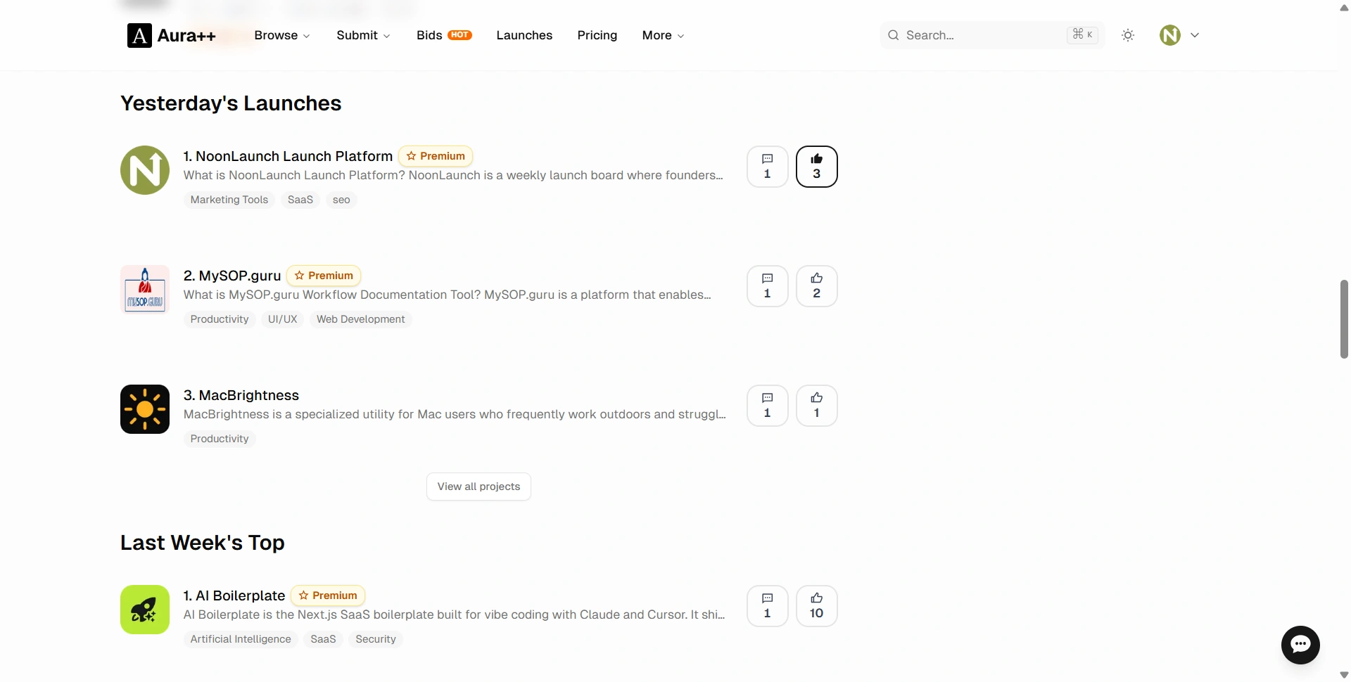Open the NoonLaunch project logo

point(145,170)
